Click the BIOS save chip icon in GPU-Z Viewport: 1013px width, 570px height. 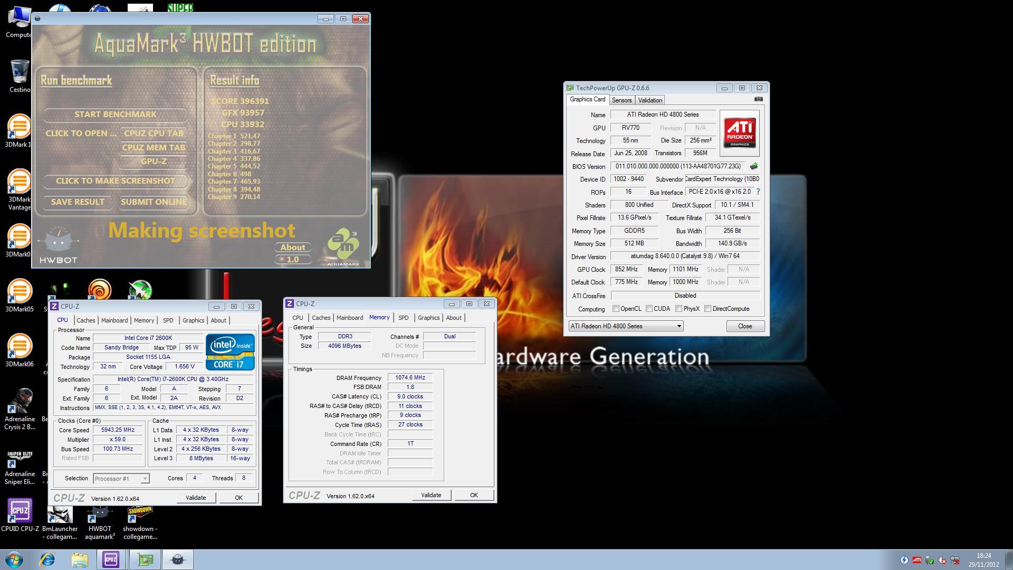pyautogui.click(x=753, y=166)
